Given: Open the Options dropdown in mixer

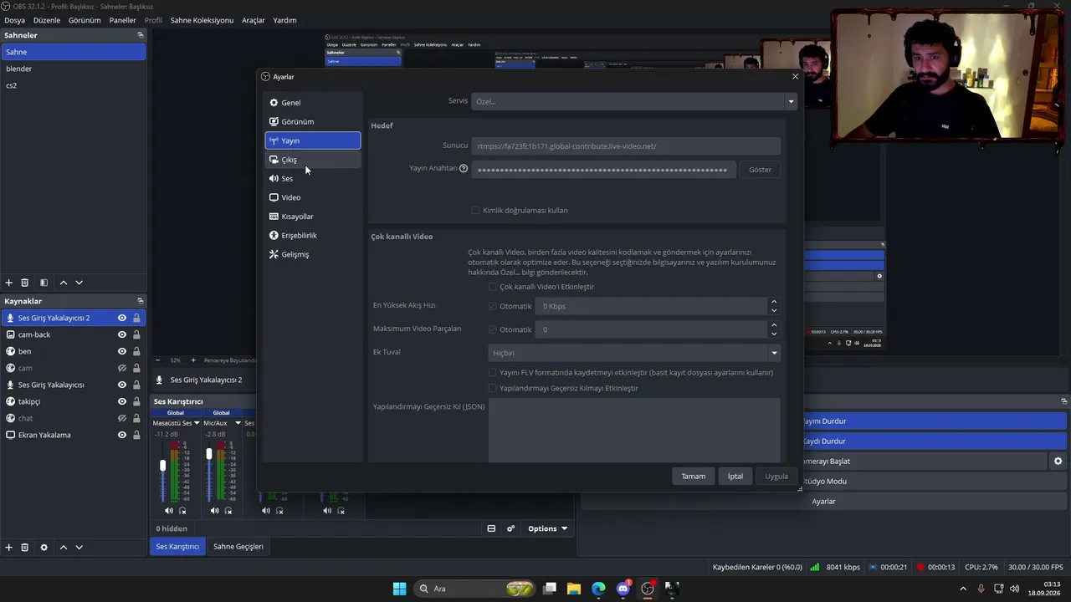Looking at the screenshot, I should pos(547,528).
